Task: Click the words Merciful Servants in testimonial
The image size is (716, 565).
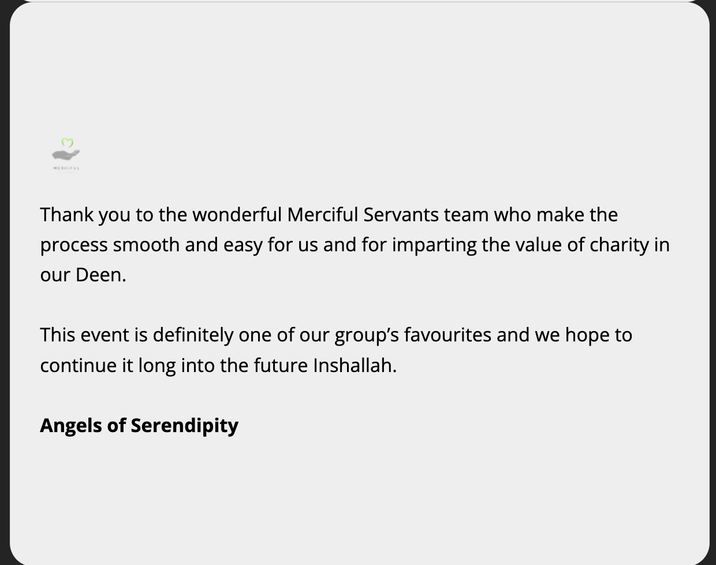Action: 363,215
